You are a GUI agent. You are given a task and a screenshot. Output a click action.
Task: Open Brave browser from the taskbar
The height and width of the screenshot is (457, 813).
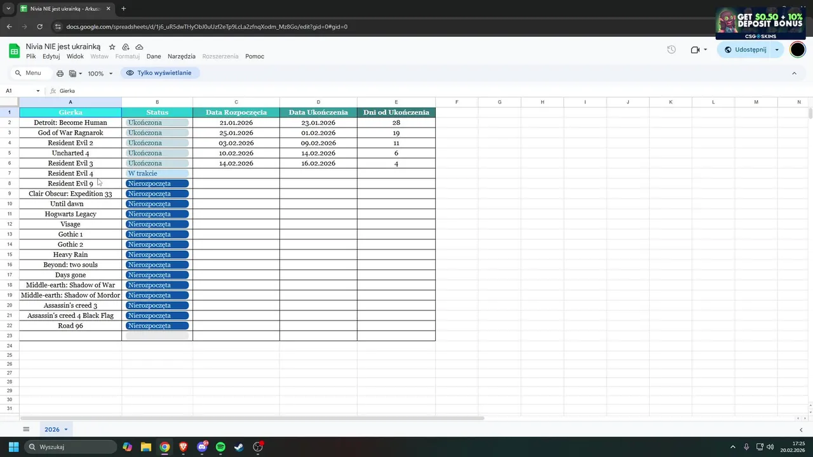[184, 447]
